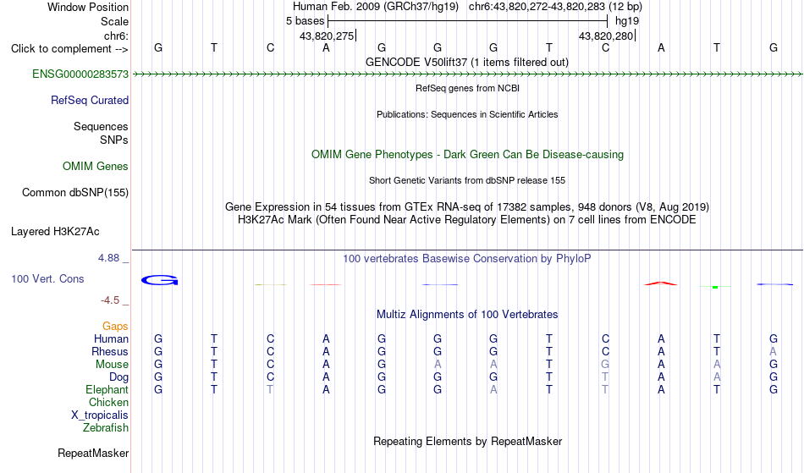This screenshot has height=473, width=804.
Task: Click the GENCODE V50lift37 track title
Action: (466, 62)
